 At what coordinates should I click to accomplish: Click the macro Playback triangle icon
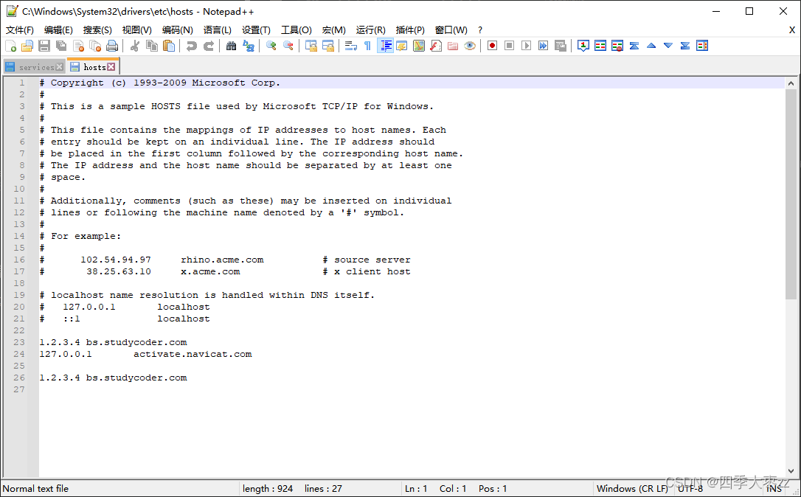click(x=526, y=46)
